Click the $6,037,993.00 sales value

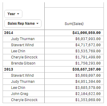tap(88, 39)
